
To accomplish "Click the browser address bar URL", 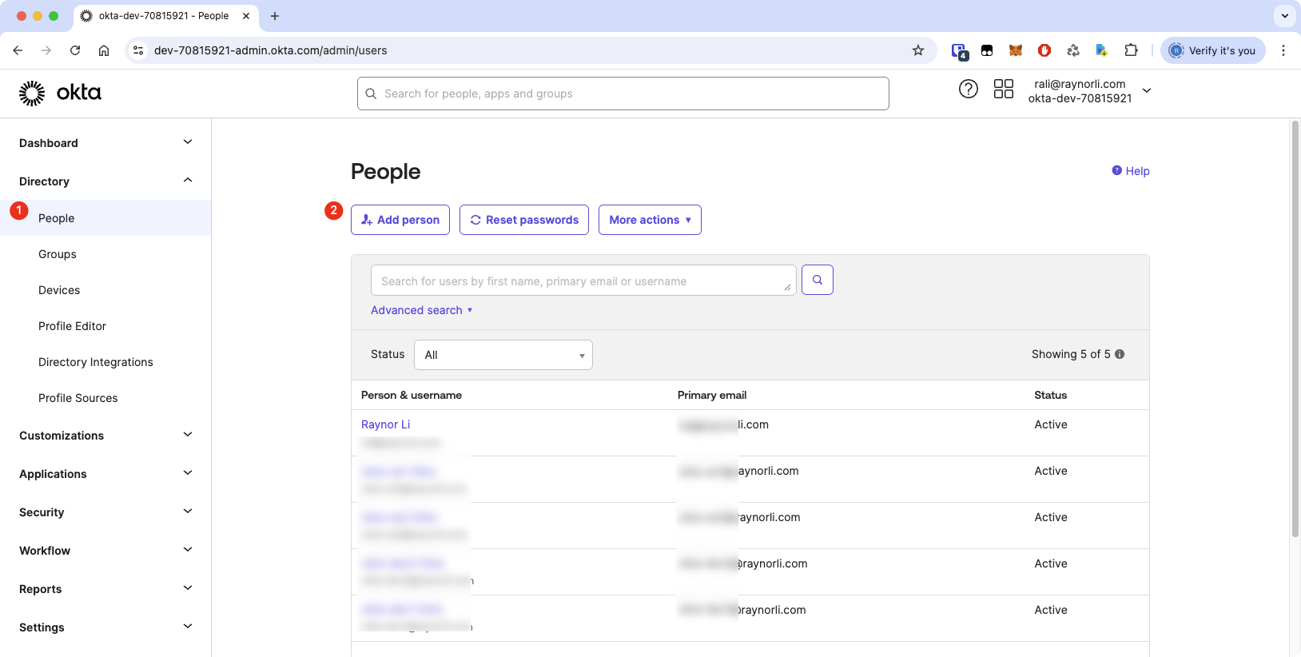I will pos(270,50).
